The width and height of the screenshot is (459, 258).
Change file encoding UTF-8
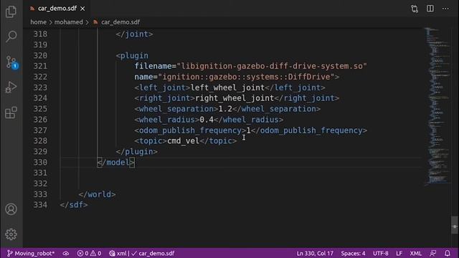(x=381, y=253)
